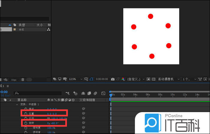This screenshot has width=210, height=134.
Task: Toggle the motion blur icon in timeline
Action: click(95, 93)
